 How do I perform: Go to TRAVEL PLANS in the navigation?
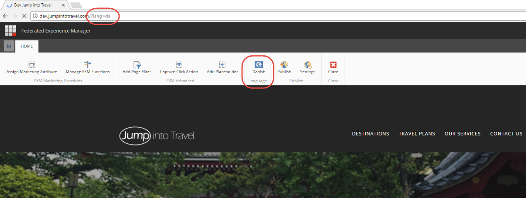pyautogui.click(x=417, y=134)
